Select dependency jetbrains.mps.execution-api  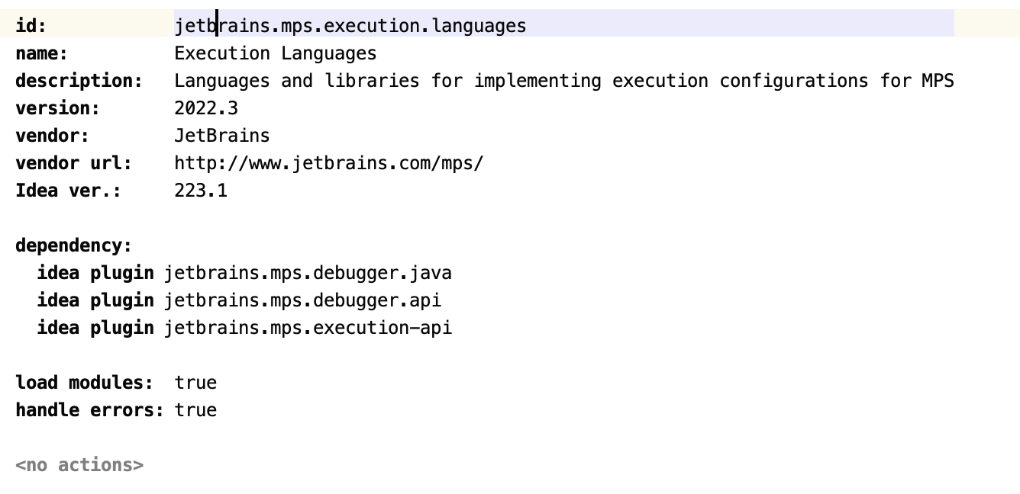click(x=308, y=328)
